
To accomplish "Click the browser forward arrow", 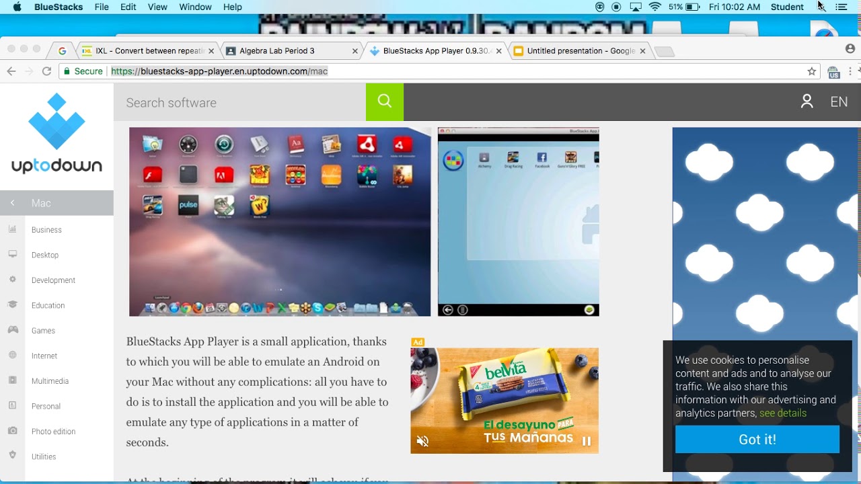I will (x=28, y=71).
